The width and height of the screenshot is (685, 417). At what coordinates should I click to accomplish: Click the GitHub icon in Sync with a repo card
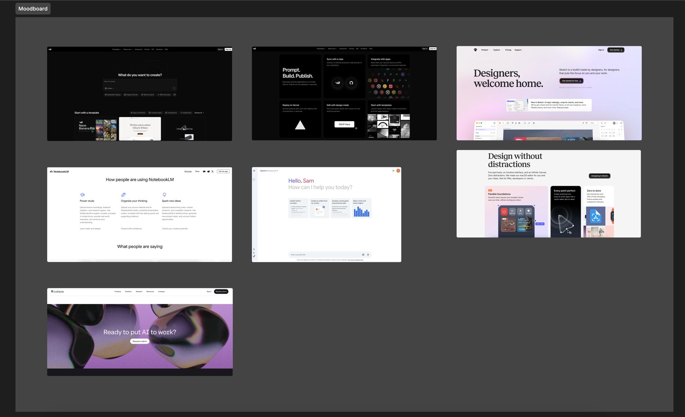pos(351,83)
